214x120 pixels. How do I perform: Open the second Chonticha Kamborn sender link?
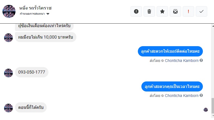tap(181, 96)
